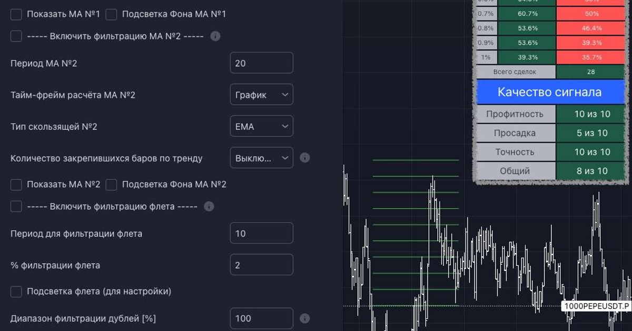Click the Диапазон фильтрации дублей [%] field
This screenshot has height=331, width=632.
point(262,318)
